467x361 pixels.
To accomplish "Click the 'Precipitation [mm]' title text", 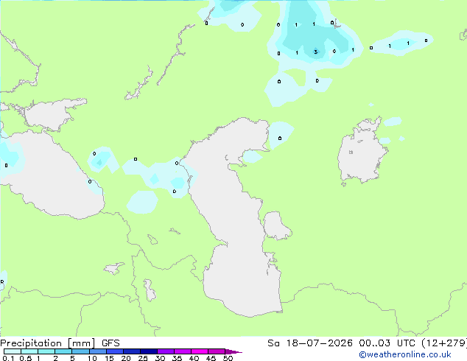I will [48, 343].
